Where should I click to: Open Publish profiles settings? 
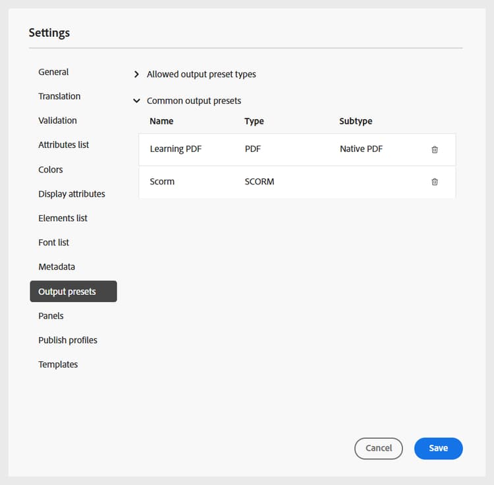(67, 340)
